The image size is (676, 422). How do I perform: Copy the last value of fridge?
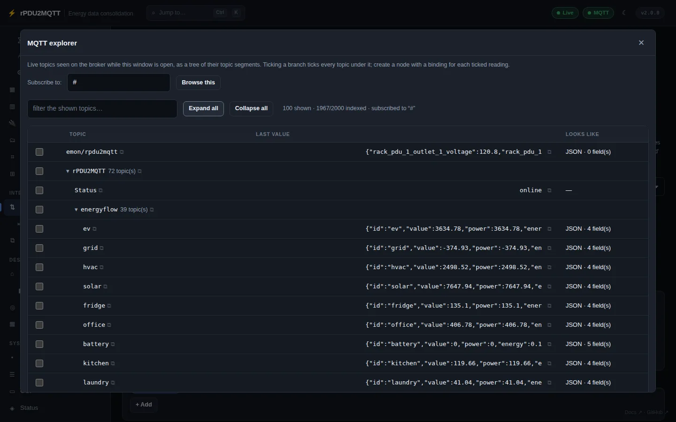coord(549,306)
